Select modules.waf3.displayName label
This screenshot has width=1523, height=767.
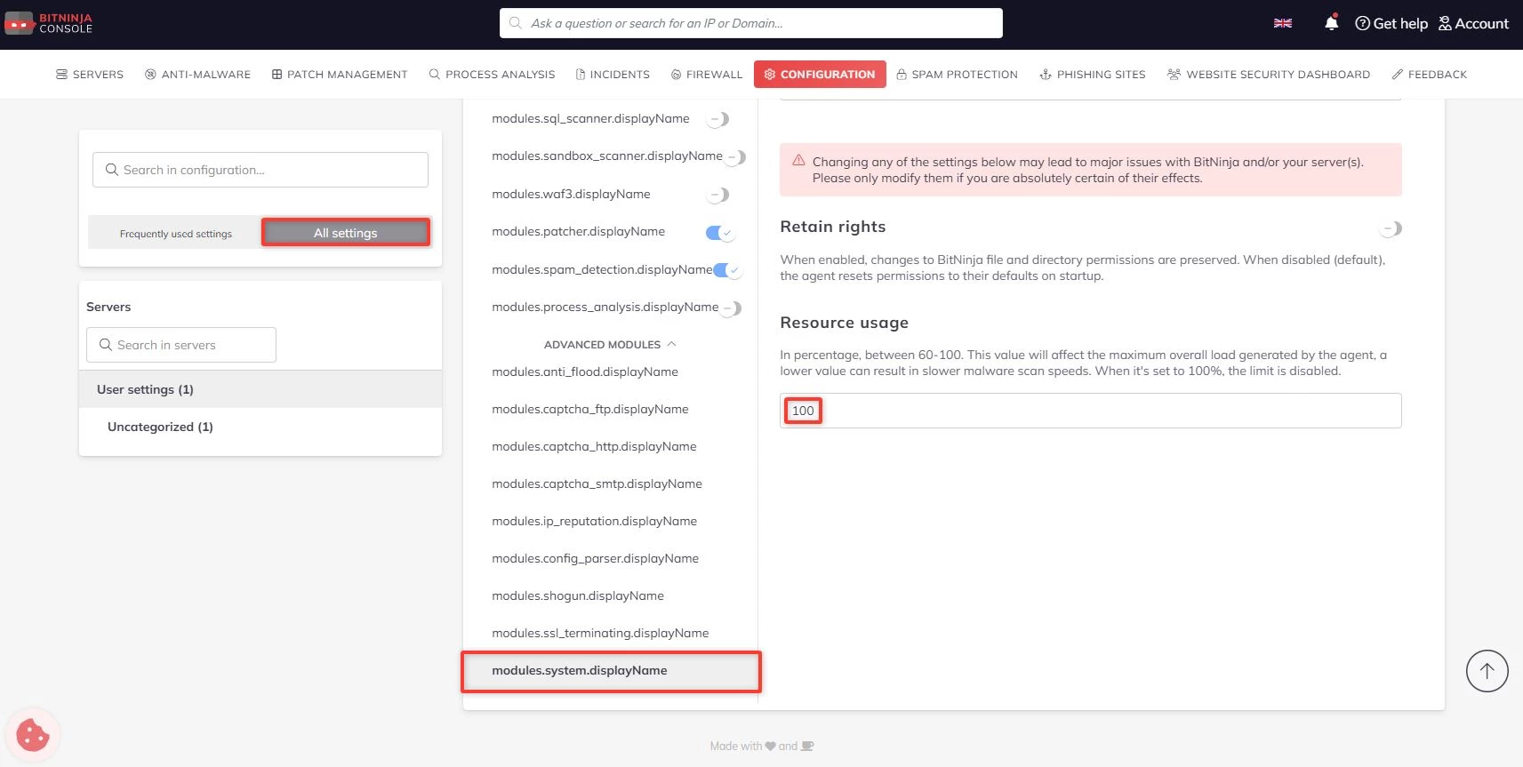click(x=571, y=195)
